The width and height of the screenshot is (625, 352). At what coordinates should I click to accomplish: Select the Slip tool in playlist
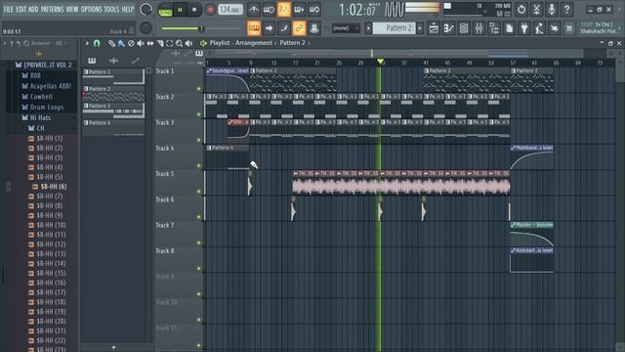click(x=150, y=43)
